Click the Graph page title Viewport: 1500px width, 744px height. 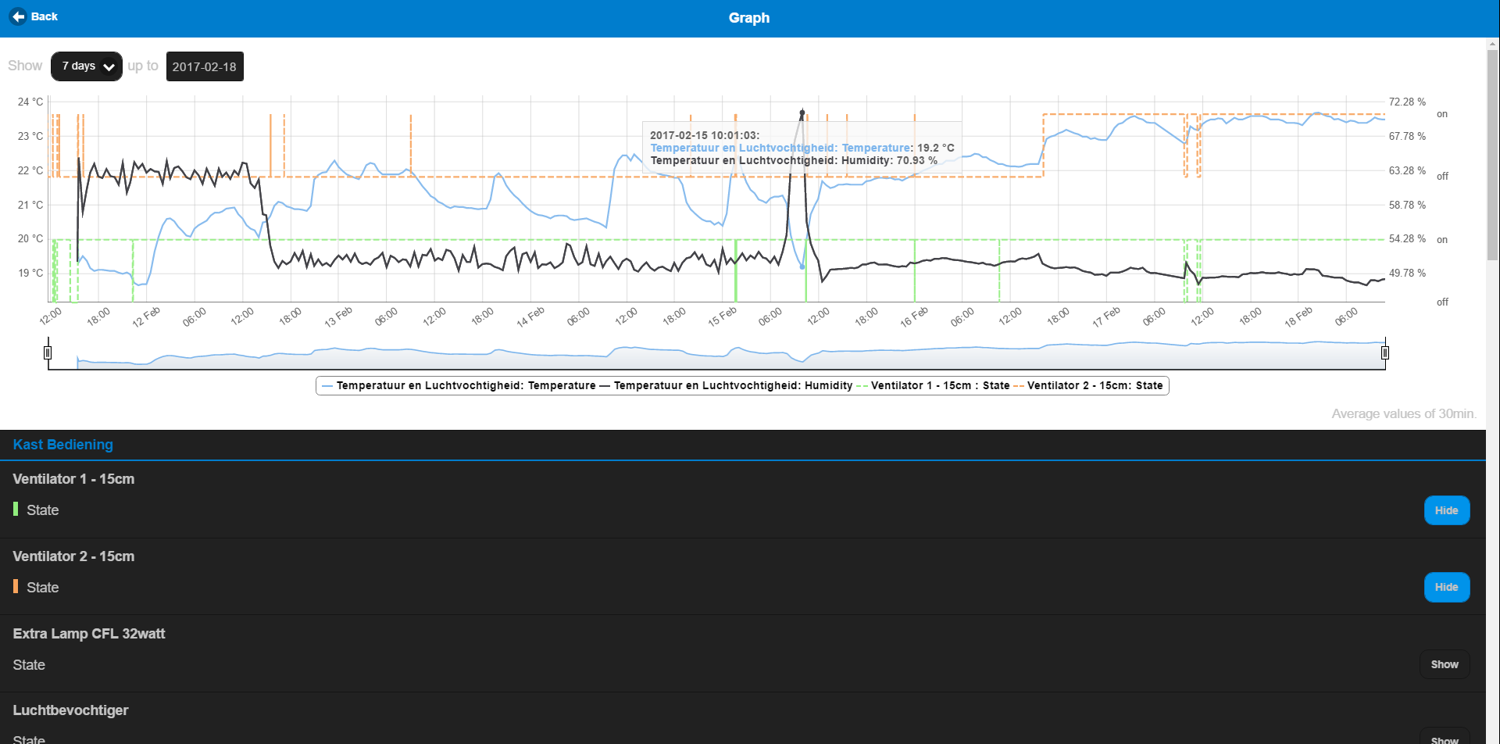749,18
